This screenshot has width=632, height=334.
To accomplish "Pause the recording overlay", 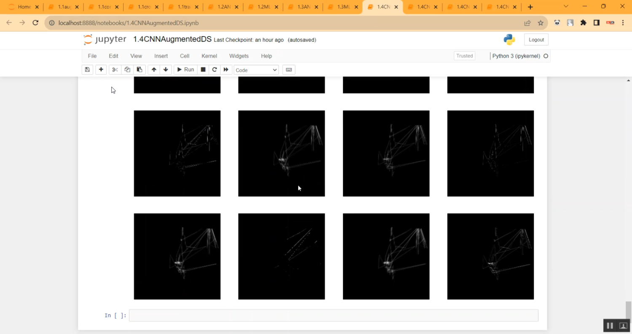I will click(x=610, y=326).
